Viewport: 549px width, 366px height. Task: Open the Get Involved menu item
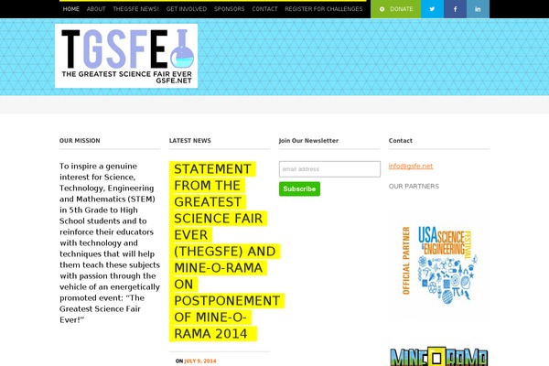click(187, 9)
